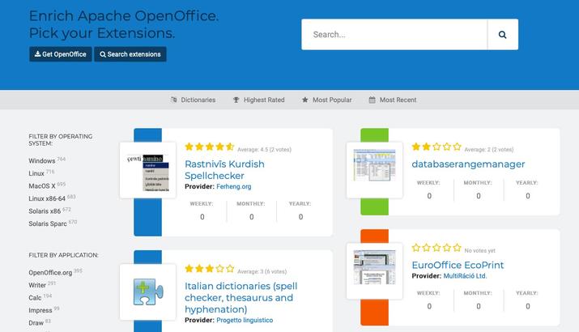Open the Italian dictionaries extension title
Image resolution: width=579 pixels, height=332 pixels.
pos(241,298)
